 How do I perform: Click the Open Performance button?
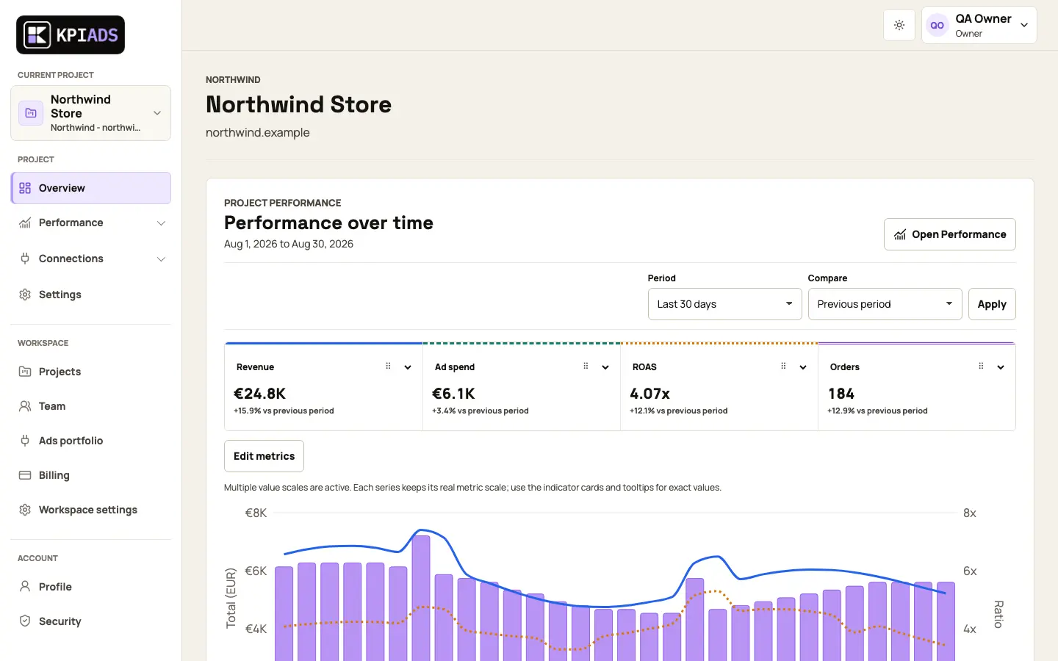(949, 234)
